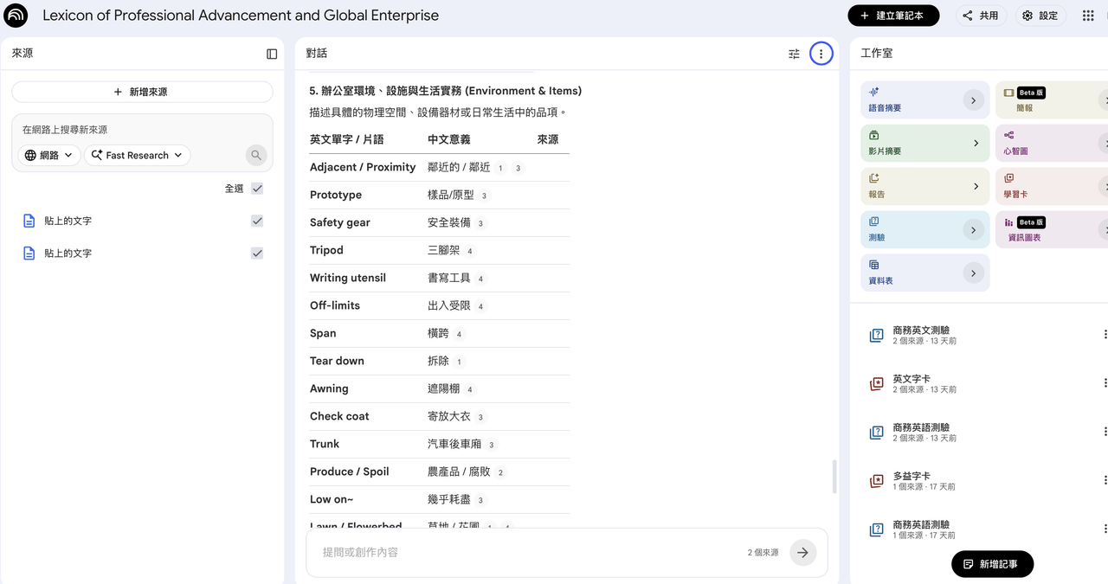The height and width of the screenshot is (584, 1108).
Task: Open the 設定 menu in the header
Action: pos(1040,16)
